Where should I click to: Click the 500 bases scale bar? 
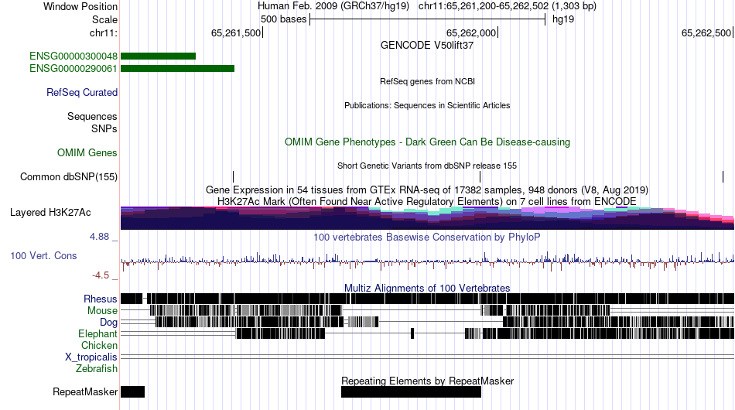(x=428, y=19)
